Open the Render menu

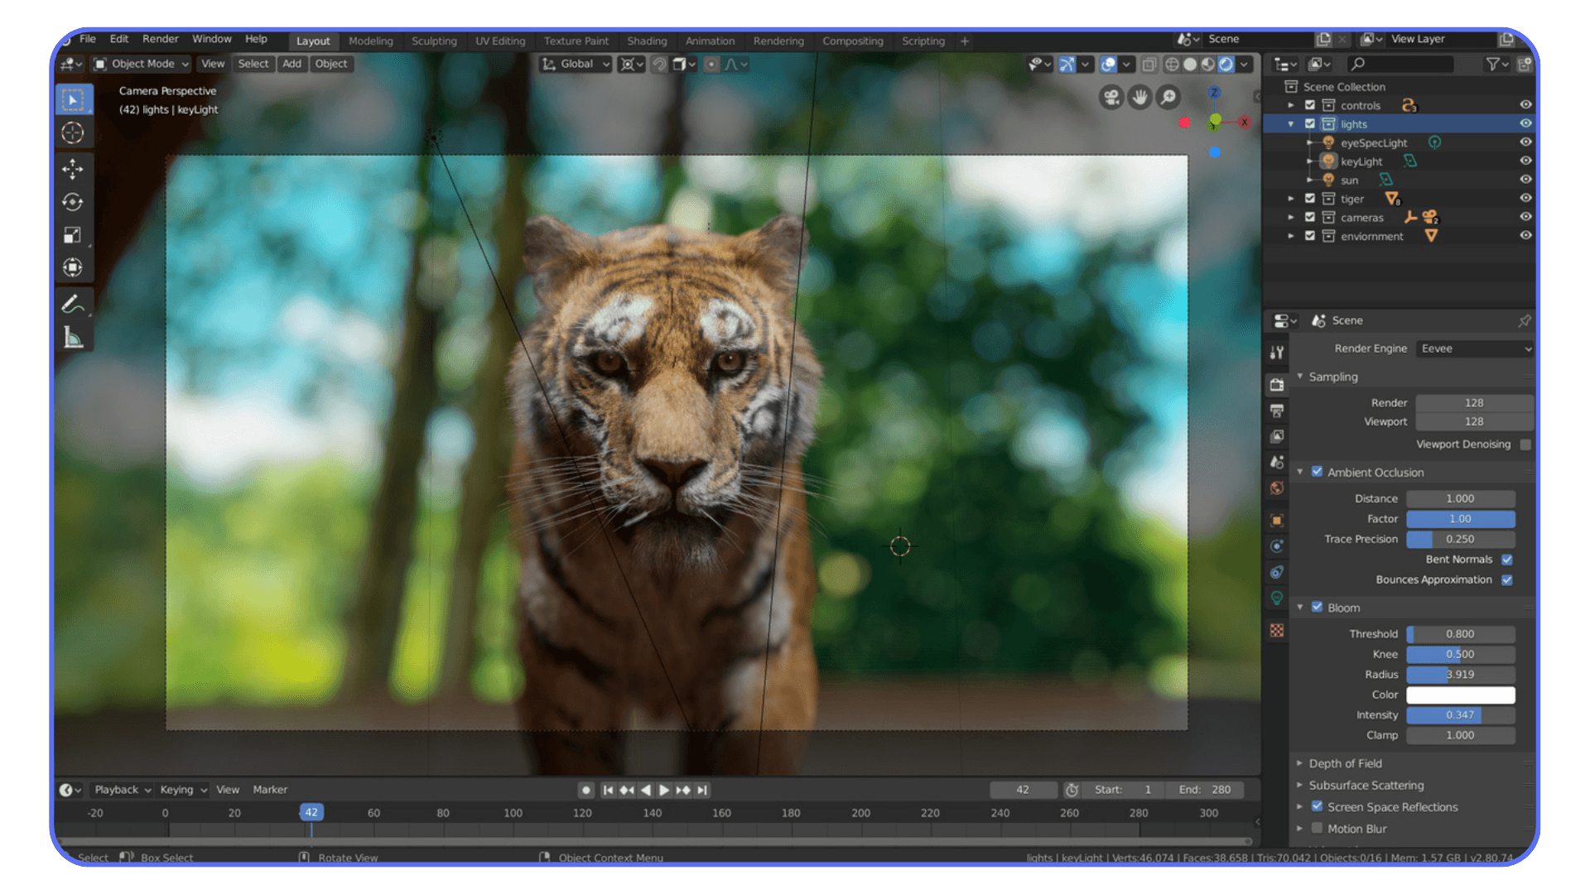[x=160, y=39]
